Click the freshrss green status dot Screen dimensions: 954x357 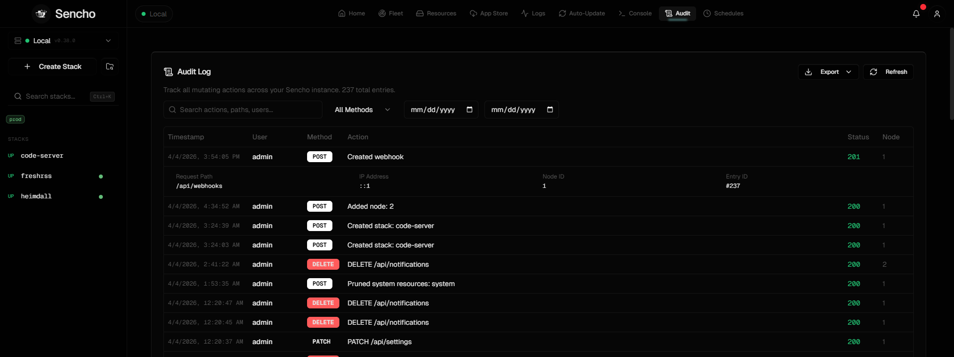[x=101, y=177]
